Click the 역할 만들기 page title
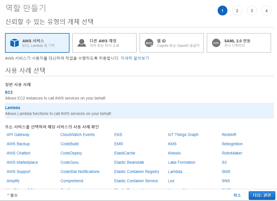 [26, 8]
